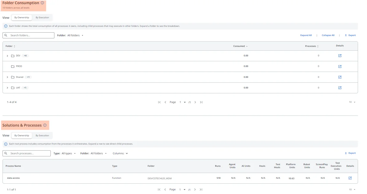Screen dimensions: 367x194
Task: Expand the Shared folder row
Action: 7,77
